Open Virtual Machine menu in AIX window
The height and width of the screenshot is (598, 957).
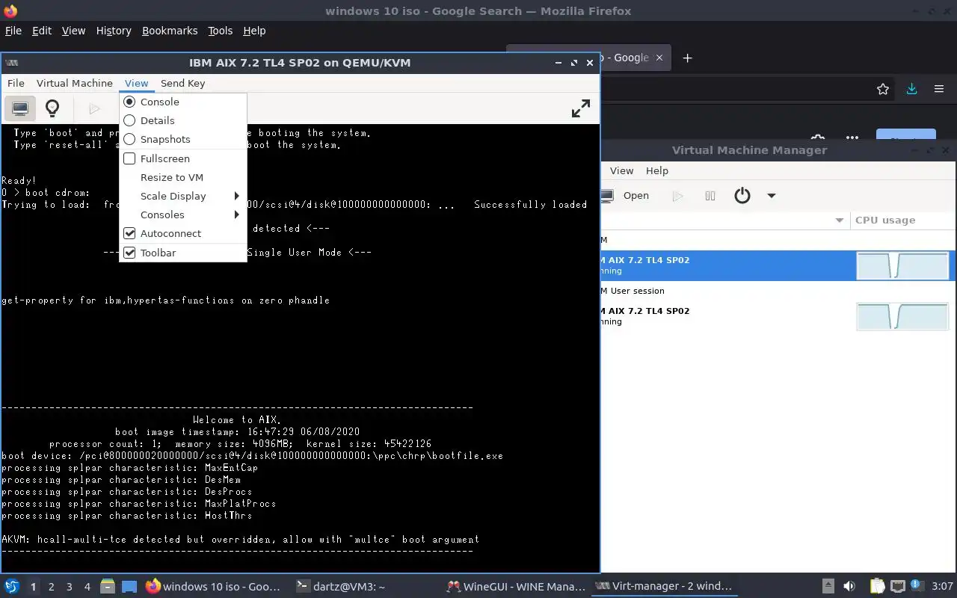coord(75,83)
